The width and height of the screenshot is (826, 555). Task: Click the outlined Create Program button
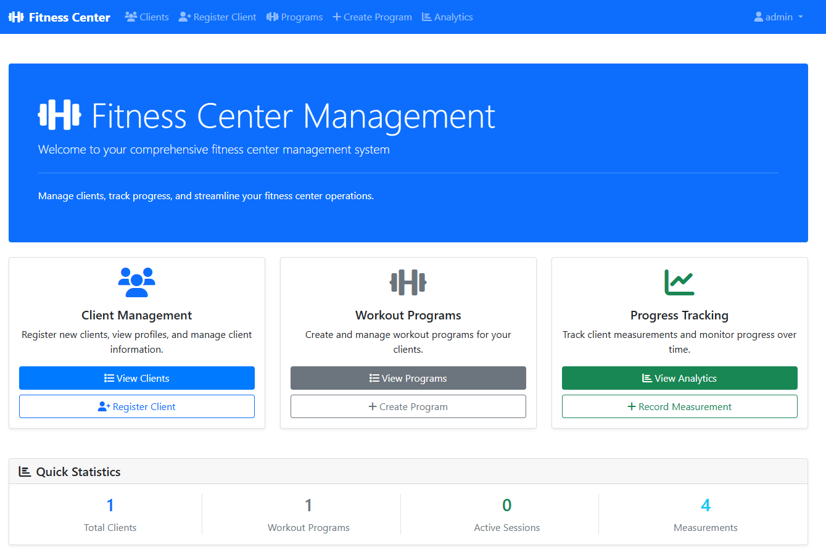(x=408, y=406)
